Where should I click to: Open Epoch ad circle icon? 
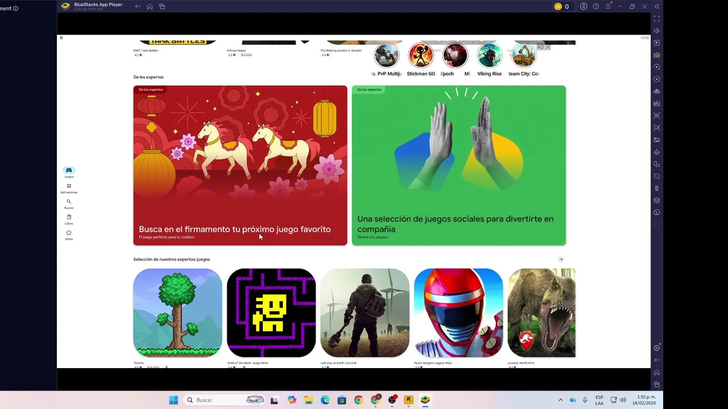coord(455,56)
